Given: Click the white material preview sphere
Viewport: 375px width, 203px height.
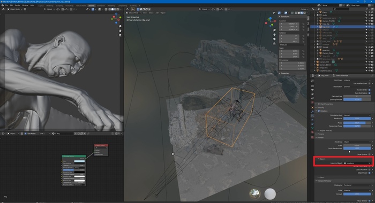Looking at the screenshot, I should (x=270, y=194).
